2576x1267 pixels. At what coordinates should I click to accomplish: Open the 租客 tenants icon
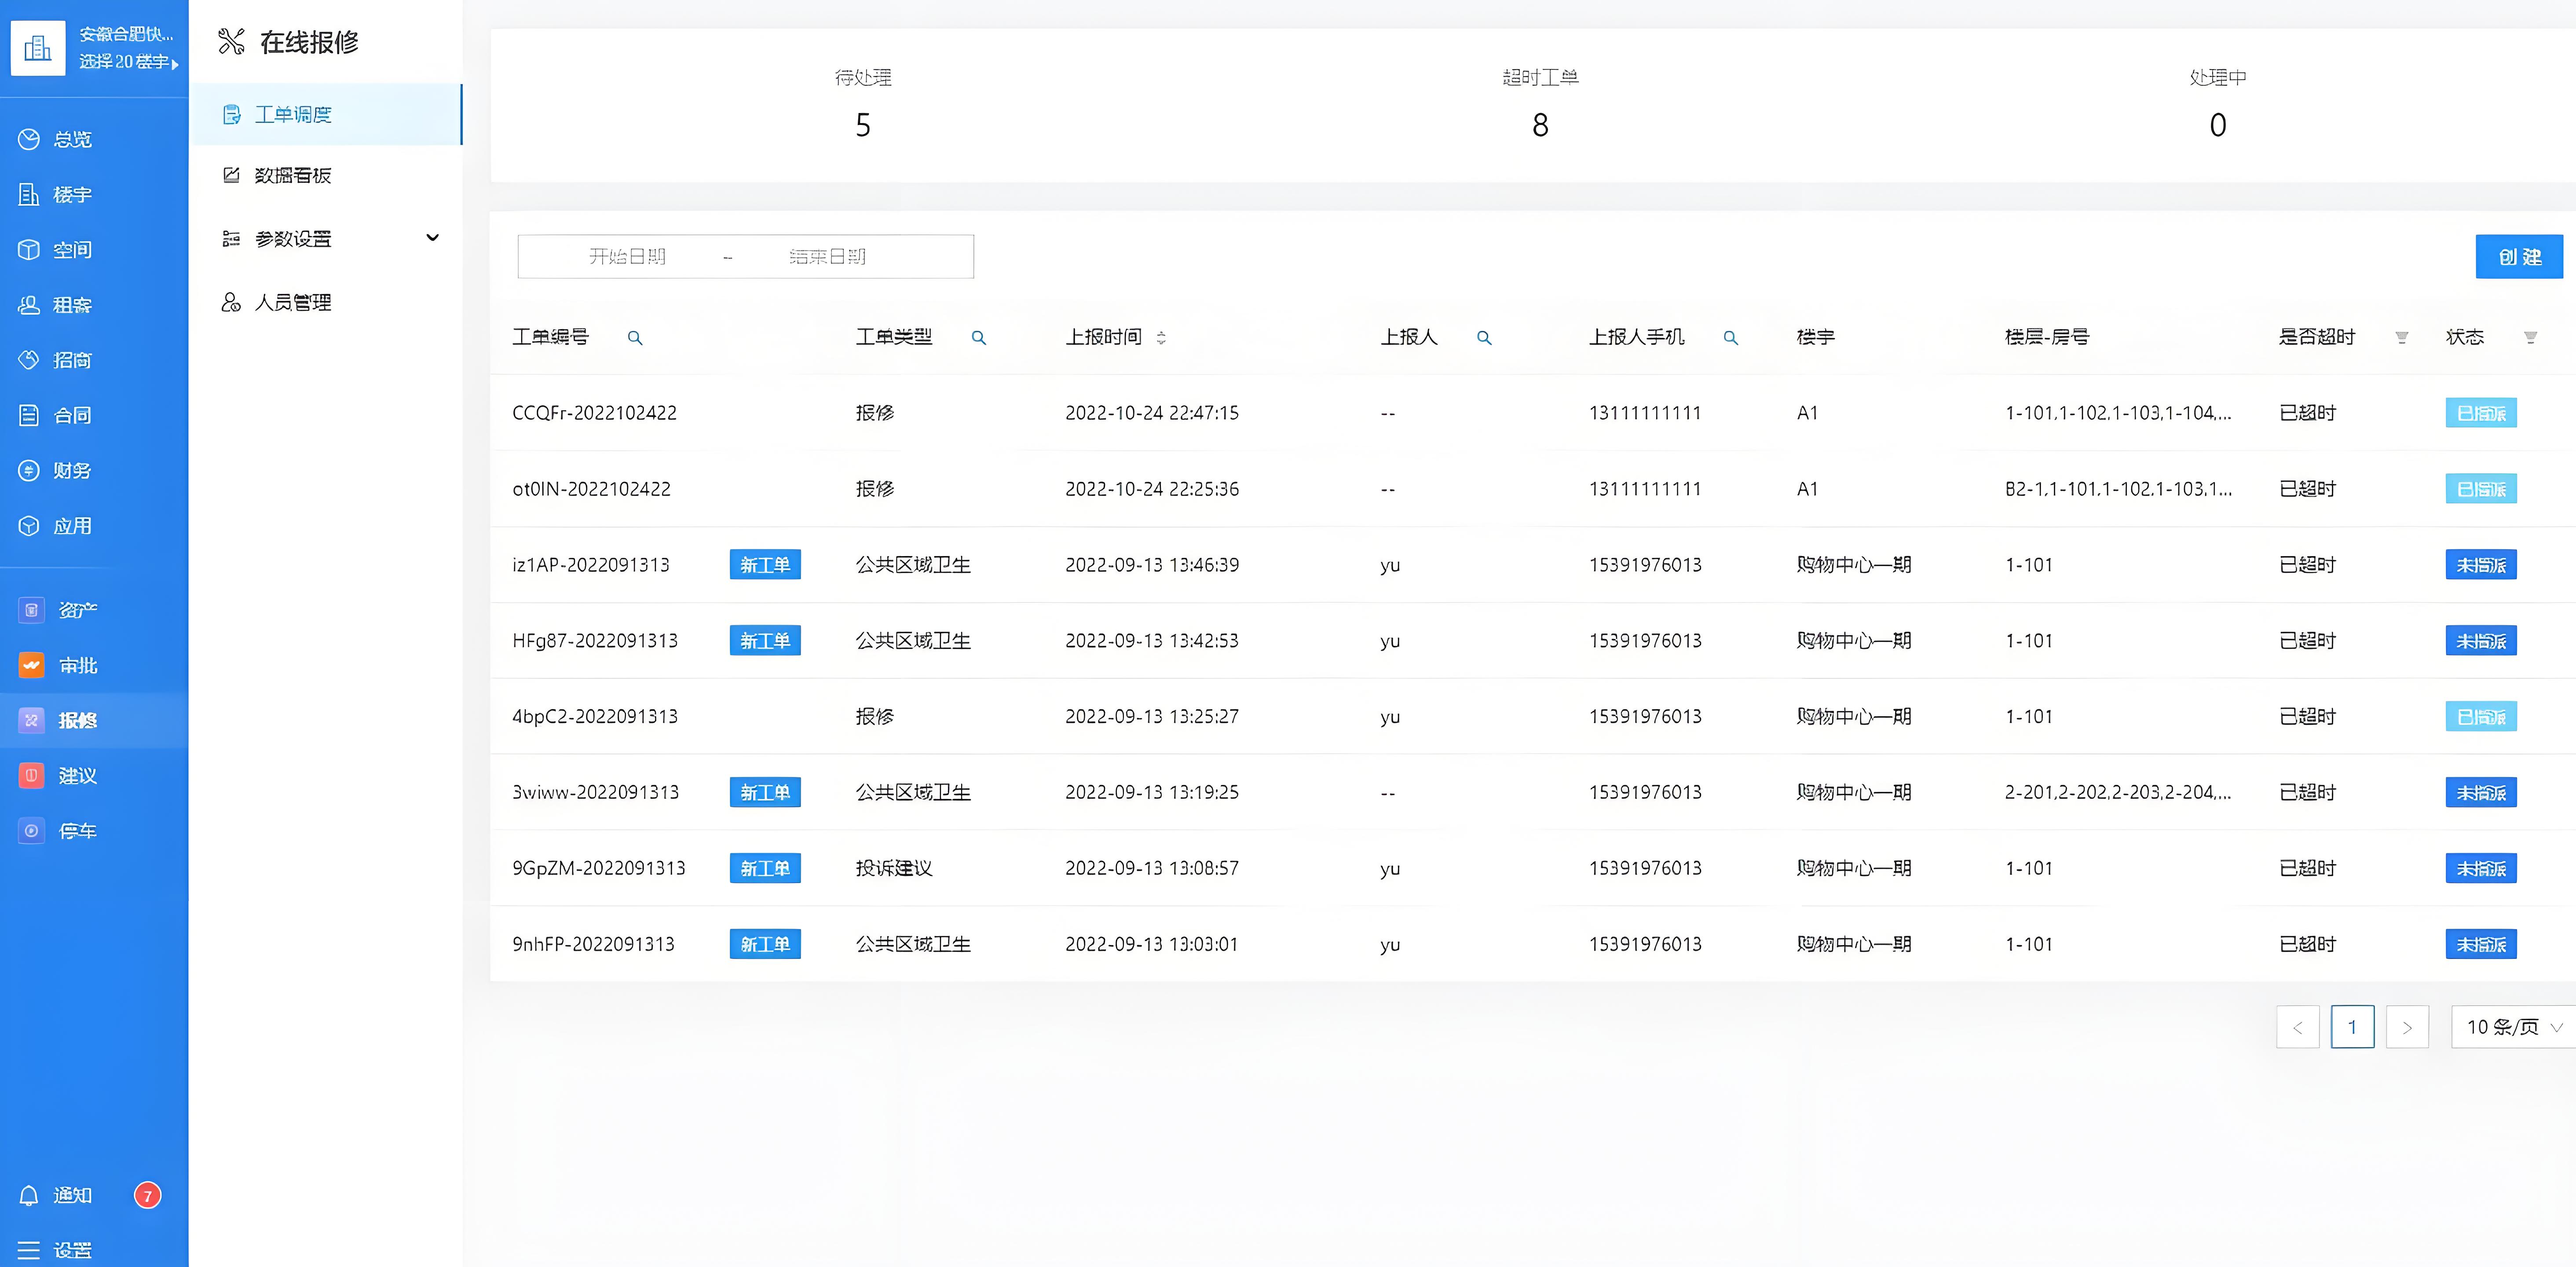tap(29, 305)
